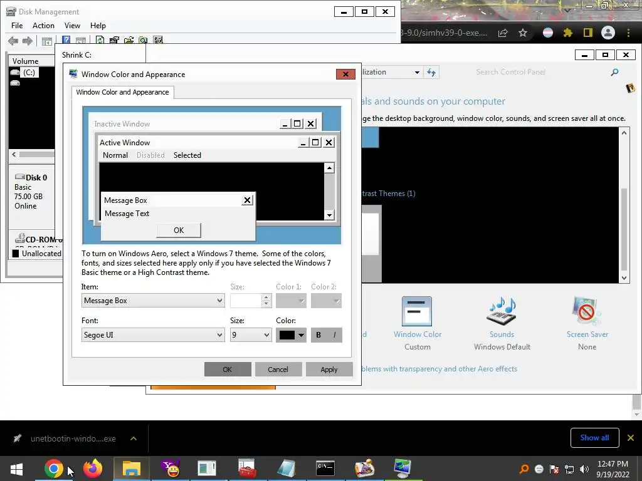Open the Font dropdown showing Segoe UI

pos(153,335)
